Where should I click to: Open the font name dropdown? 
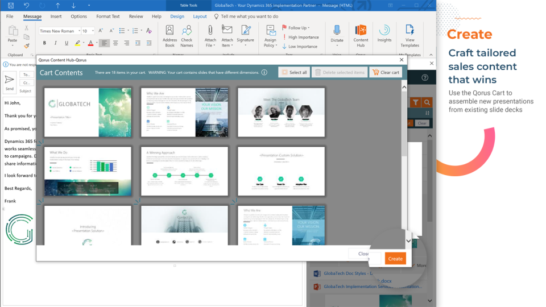79,31
